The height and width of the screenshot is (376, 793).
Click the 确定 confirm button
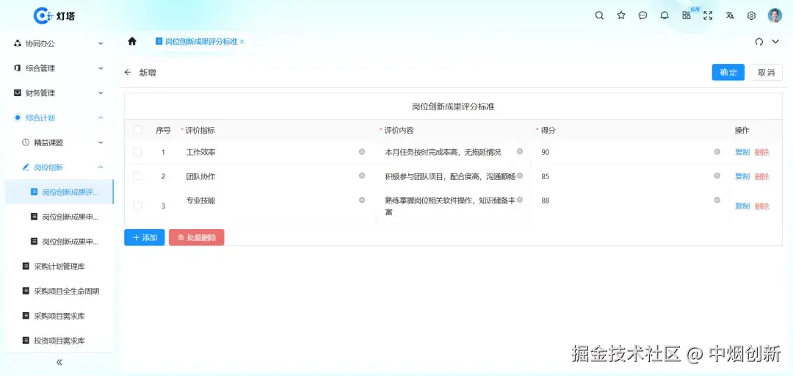(728, 73)
